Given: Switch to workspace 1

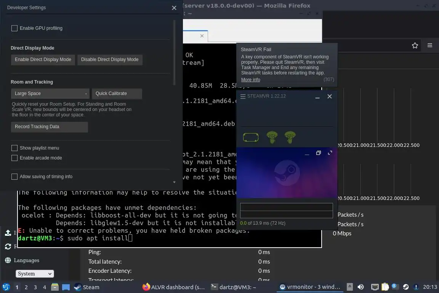Looking at the screenshot, I should tap(17, 287).
